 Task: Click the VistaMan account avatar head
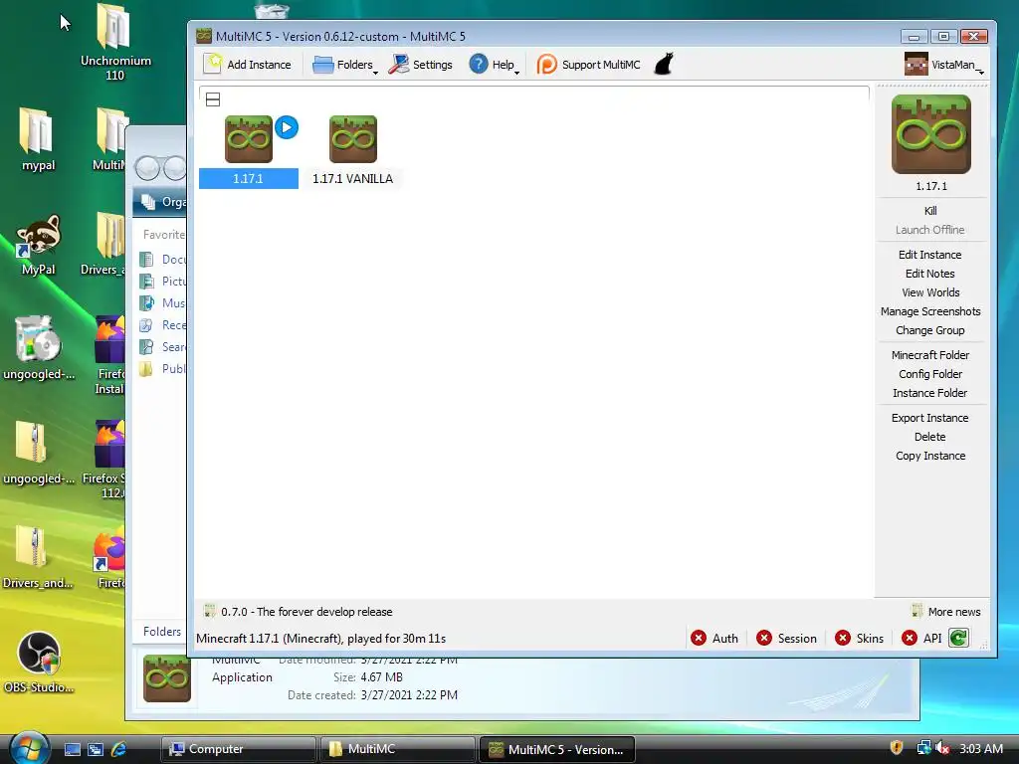point(916,64)
